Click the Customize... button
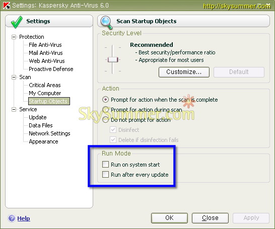 point(184,72)
